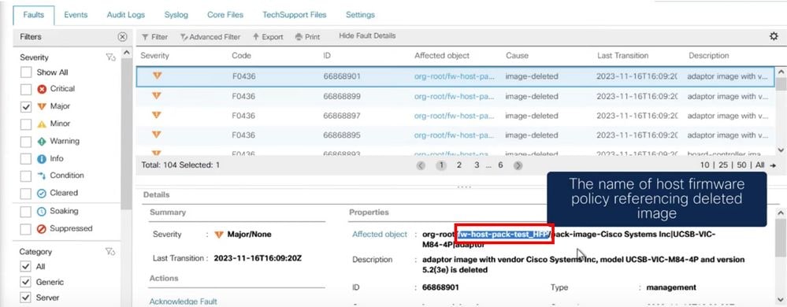Check the Info severity checkbox
This screenshot has height=307, width=787.
[25, 159]
